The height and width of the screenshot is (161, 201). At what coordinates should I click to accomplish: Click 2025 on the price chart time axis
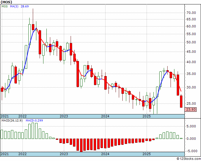click(x=147, y=116)
